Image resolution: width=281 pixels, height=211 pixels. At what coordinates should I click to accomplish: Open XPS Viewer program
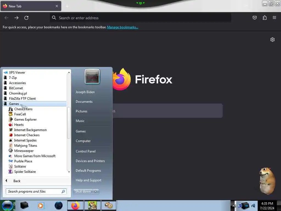click(x=17, y=72)
